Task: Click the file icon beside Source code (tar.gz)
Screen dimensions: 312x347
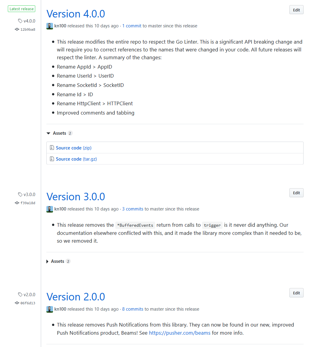Action: pyautogui.click(x=52, y=159)
